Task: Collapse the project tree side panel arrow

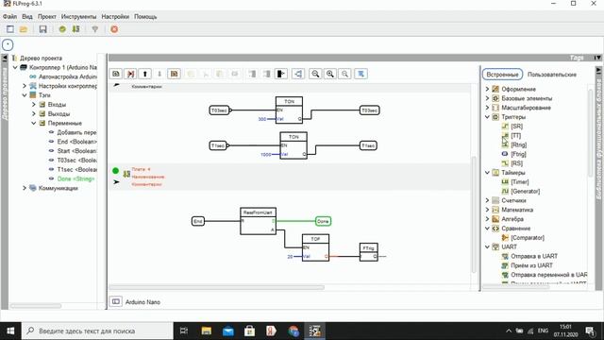Action: pyautogui.click(x=4, y=59)
